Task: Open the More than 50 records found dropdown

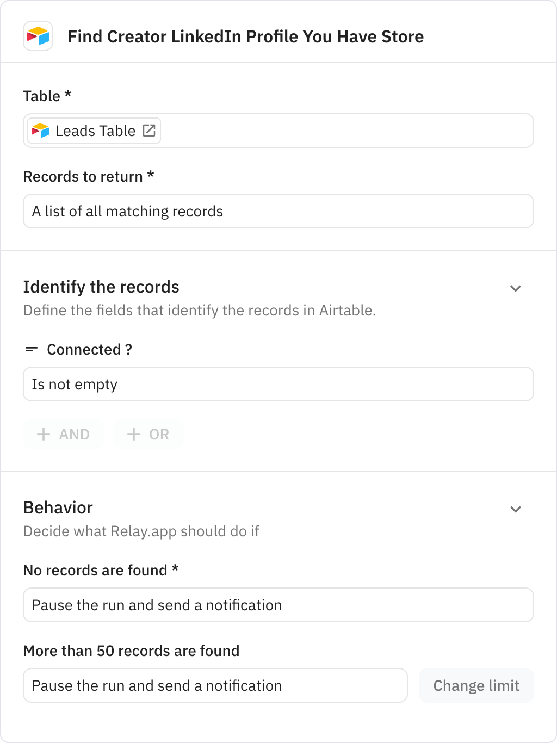Action: point(215,685)
